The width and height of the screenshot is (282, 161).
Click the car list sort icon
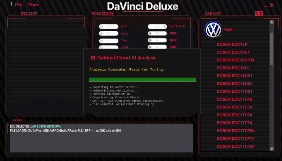259,14
